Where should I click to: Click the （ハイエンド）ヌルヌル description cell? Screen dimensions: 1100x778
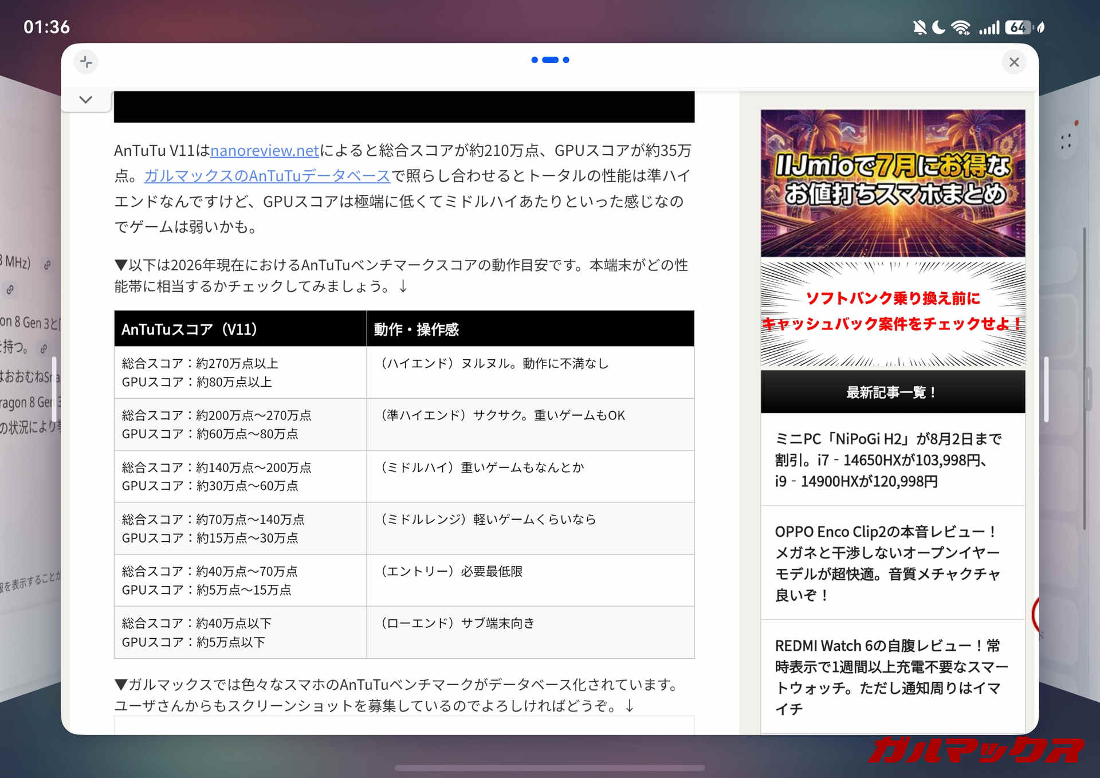click(x=531, y=372)
